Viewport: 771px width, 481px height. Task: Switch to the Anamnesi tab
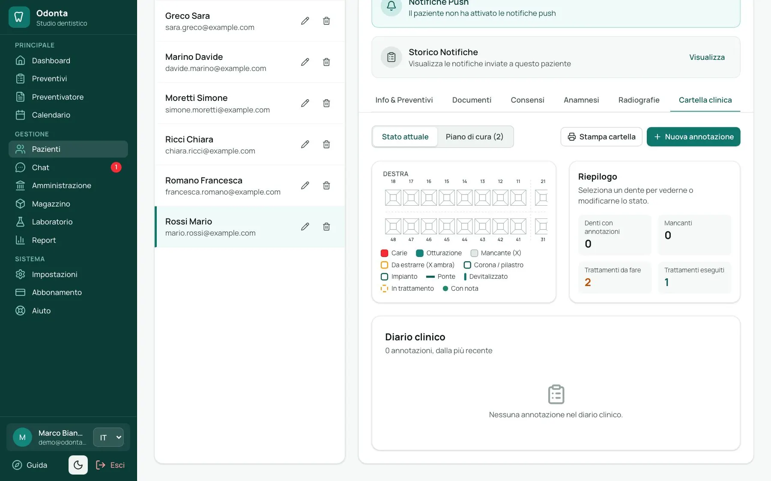click(581, 100)
